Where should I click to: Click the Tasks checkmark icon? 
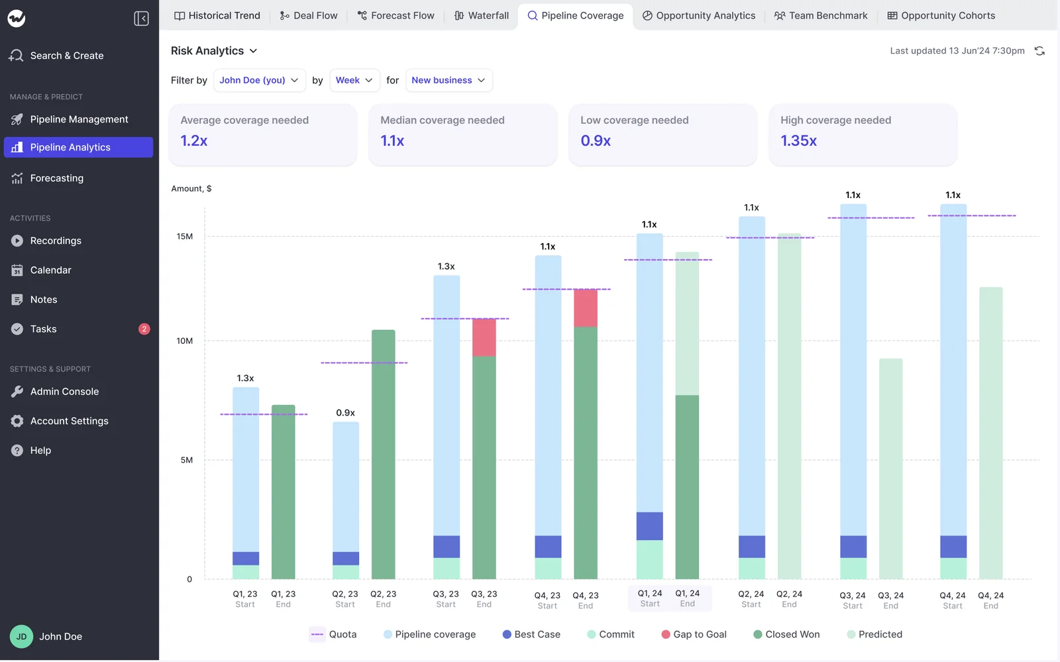pyautogui.click(x=17, y=329)
